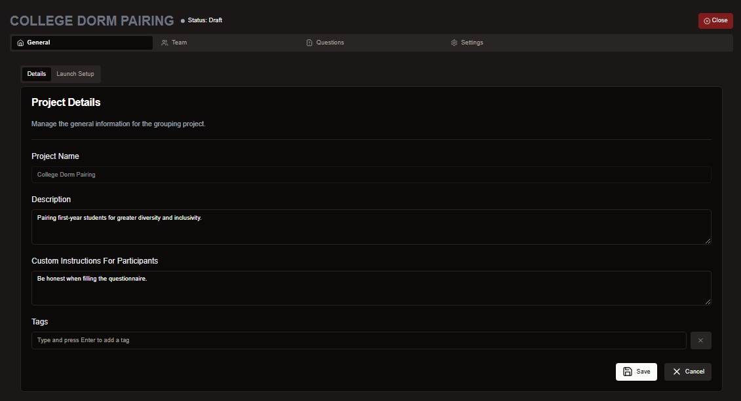This screenshot has height=401, width=741.
Task: Click the COLLEGE DORM PAIRING title
Action: pyautogui.click(x=92, y=21)
